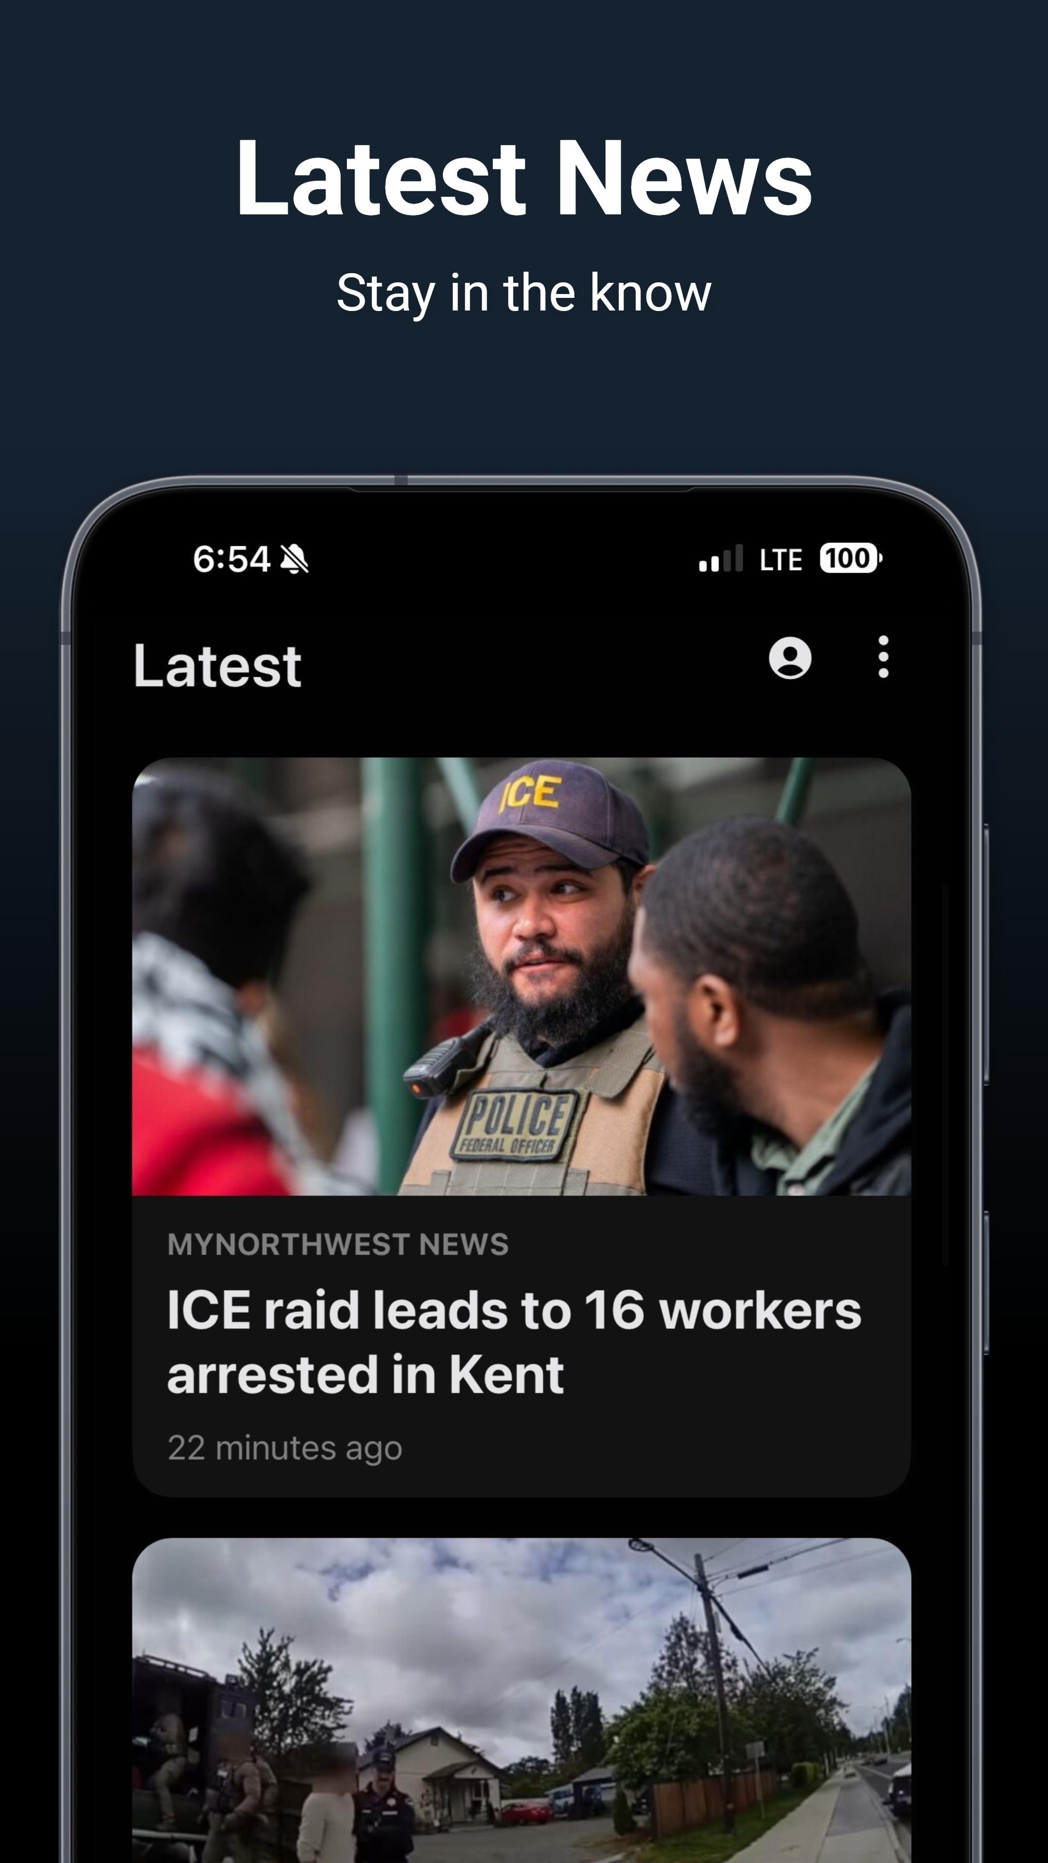
Task: Tap the MYNORTHWEST NEWS source label
Action: click(x=338, y=1244)
